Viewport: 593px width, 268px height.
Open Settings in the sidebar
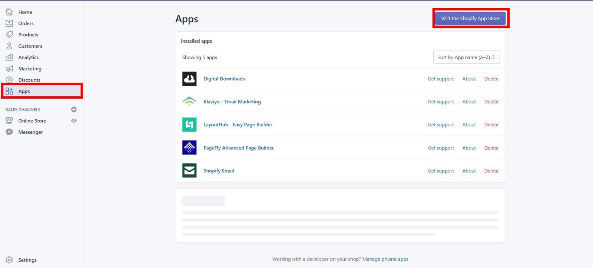(x=27, y=260)
